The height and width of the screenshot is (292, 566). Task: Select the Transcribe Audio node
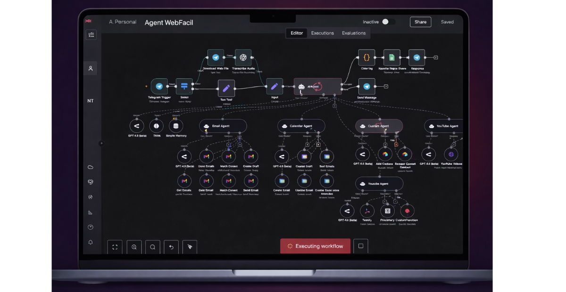pos(243,57)
